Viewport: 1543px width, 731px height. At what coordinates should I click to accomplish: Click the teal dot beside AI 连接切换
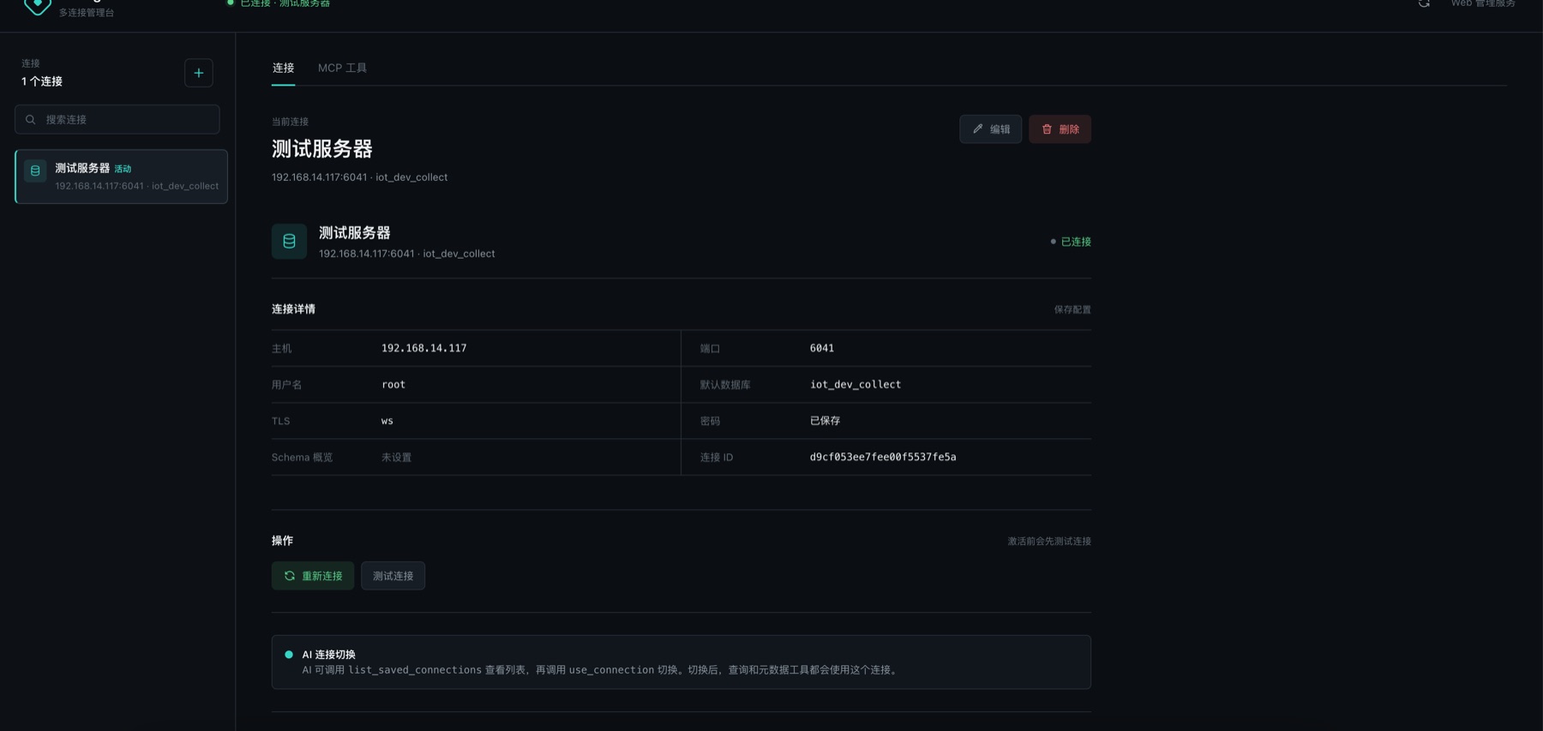289,654
